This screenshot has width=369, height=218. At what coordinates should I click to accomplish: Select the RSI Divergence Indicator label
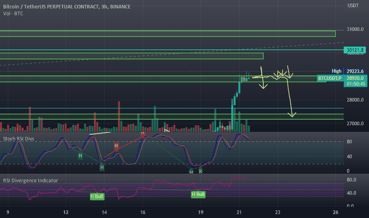(30, 180)
